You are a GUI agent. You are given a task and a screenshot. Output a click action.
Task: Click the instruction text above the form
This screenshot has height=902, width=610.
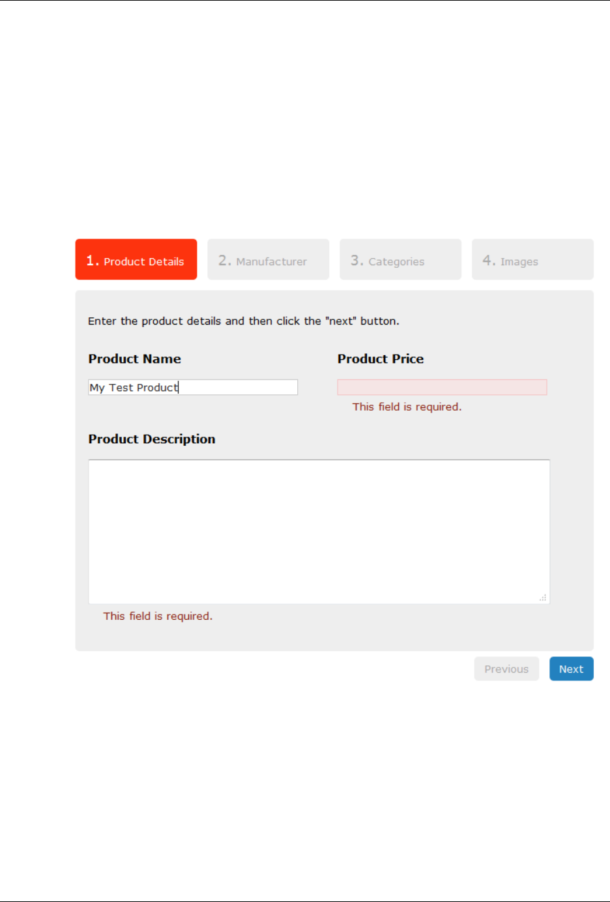244,321
